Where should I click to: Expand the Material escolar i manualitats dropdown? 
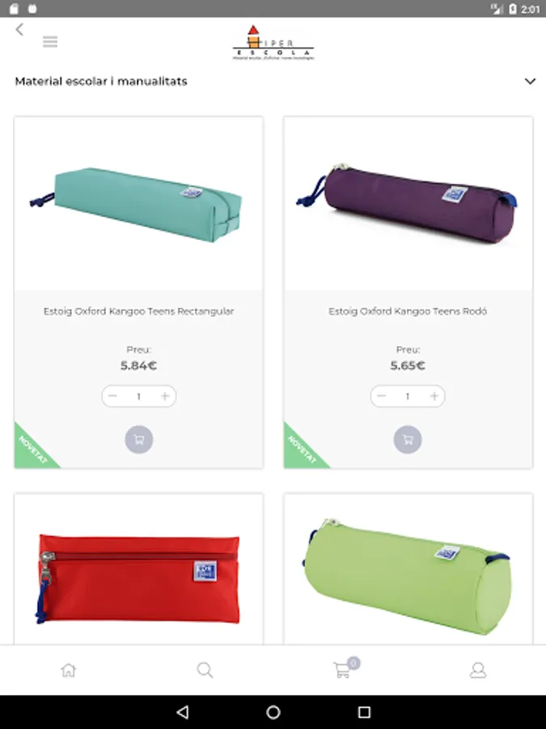click(530, 81)
